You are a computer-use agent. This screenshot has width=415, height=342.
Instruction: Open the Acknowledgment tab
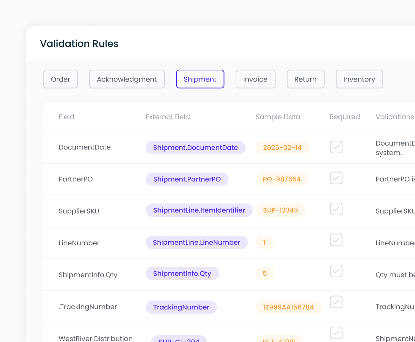point(127,79)
